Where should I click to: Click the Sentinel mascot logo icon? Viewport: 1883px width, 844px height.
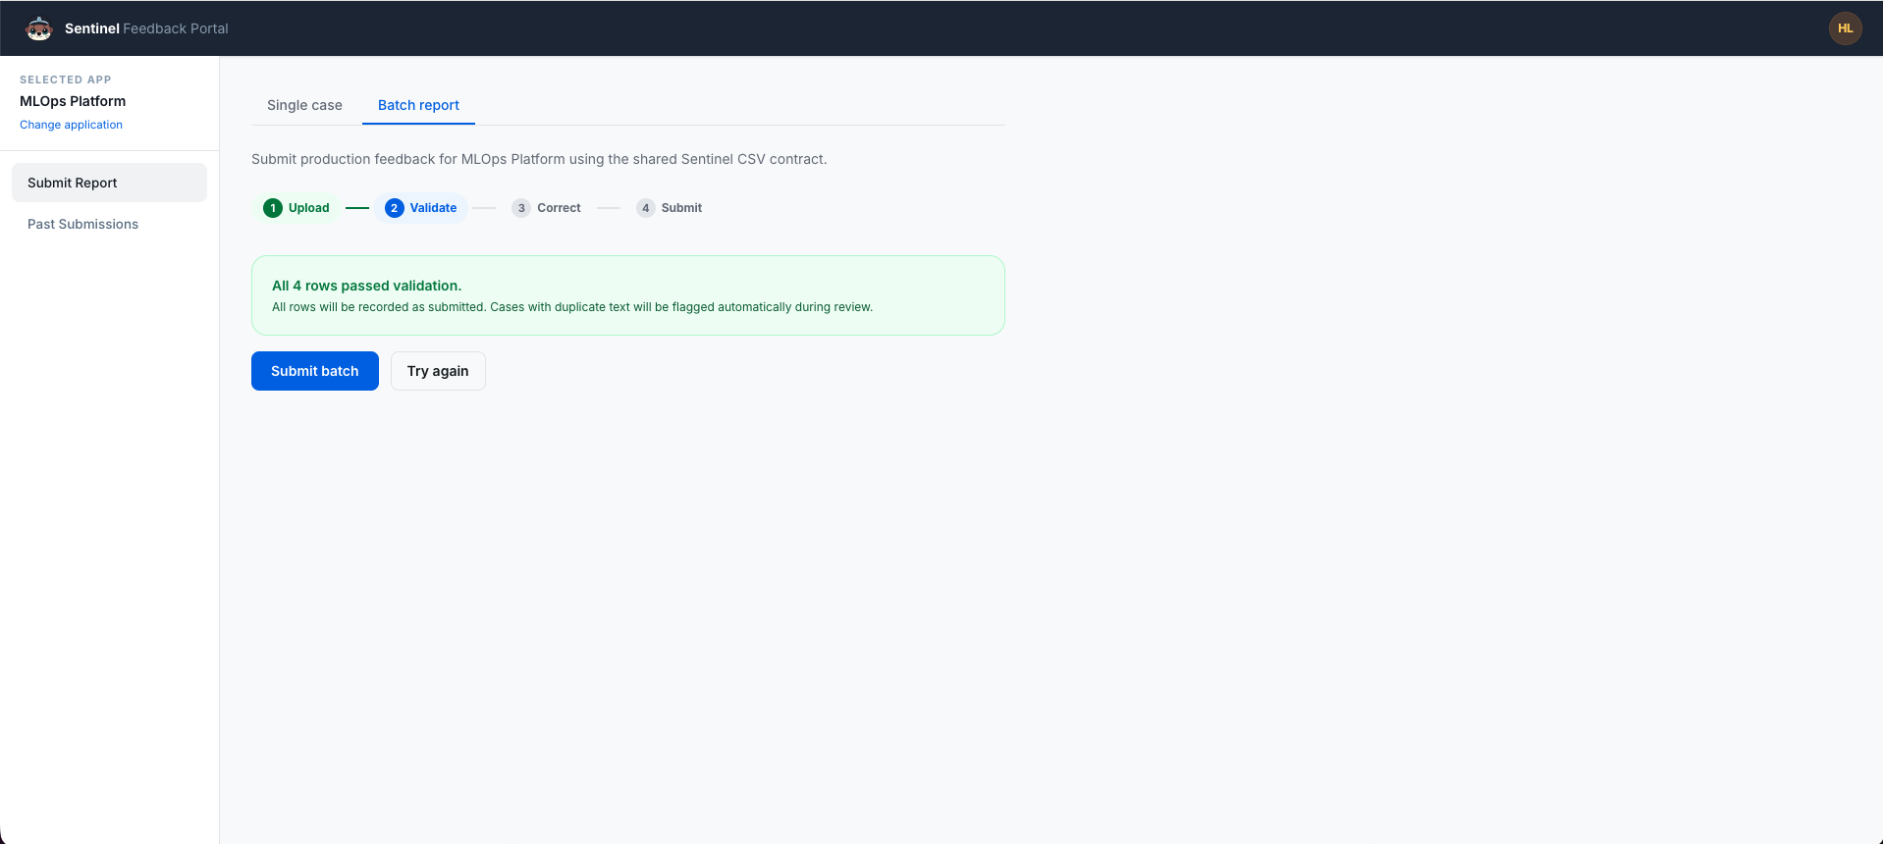click(38, 28)
